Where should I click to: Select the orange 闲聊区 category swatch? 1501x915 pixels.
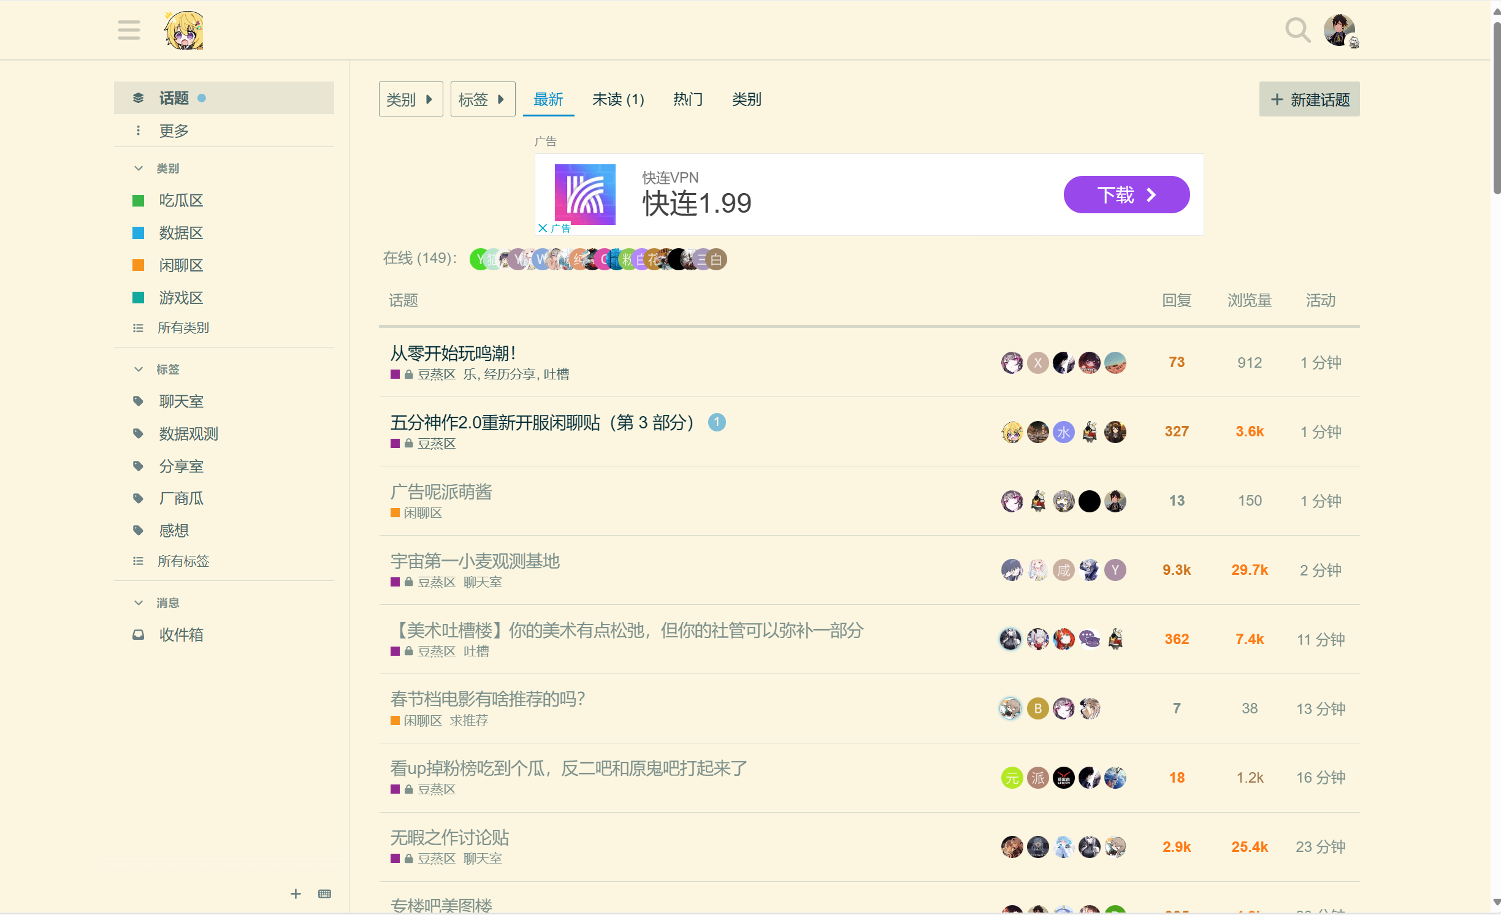tap(139, 265)
